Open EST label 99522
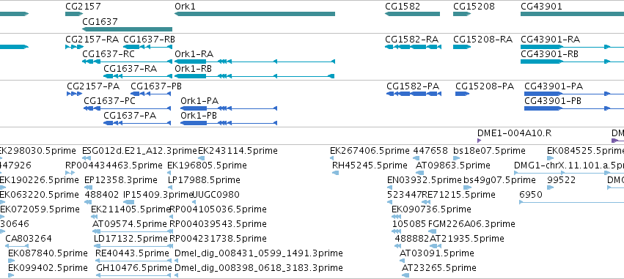The width and height of the screenshot is (624, 279). point(561,180)
